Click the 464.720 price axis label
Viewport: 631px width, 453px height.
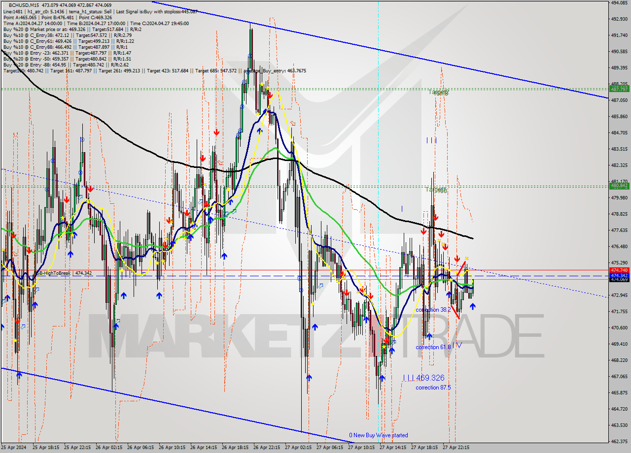point(619,409)
